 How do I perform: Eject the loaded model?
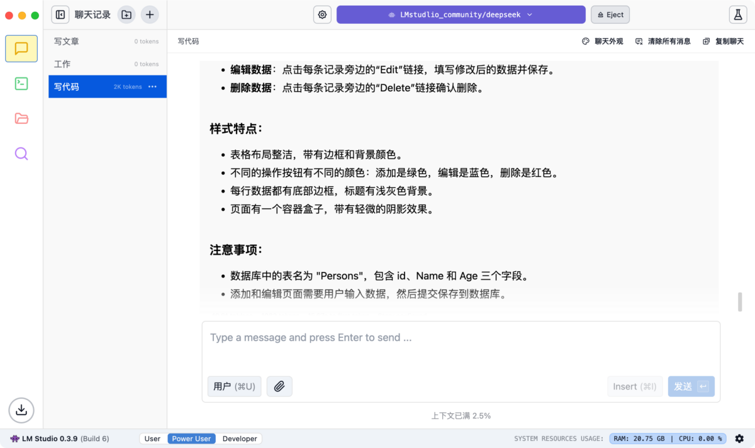coord(610,14)
